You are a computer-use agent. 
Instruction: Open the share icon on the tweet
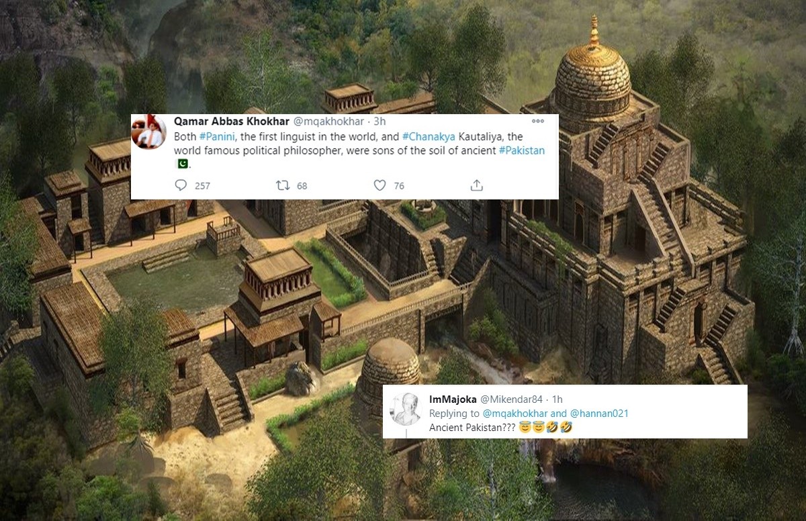pyautogui.click(x=476, y=185)
